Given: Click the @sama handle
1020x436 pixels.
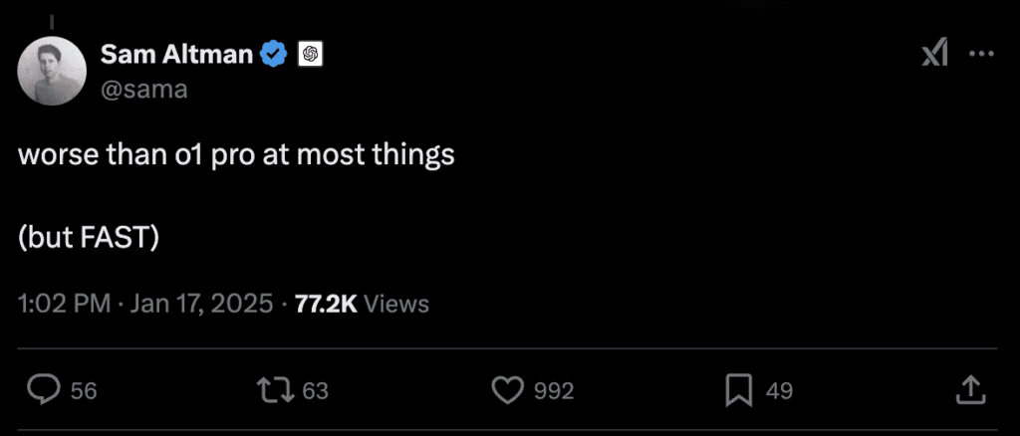Looking at the screenshot, I should pos(143,89).
